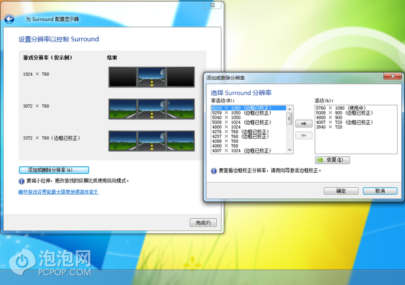Click the blue back arrow in Surround wizard

click(9, 19)
